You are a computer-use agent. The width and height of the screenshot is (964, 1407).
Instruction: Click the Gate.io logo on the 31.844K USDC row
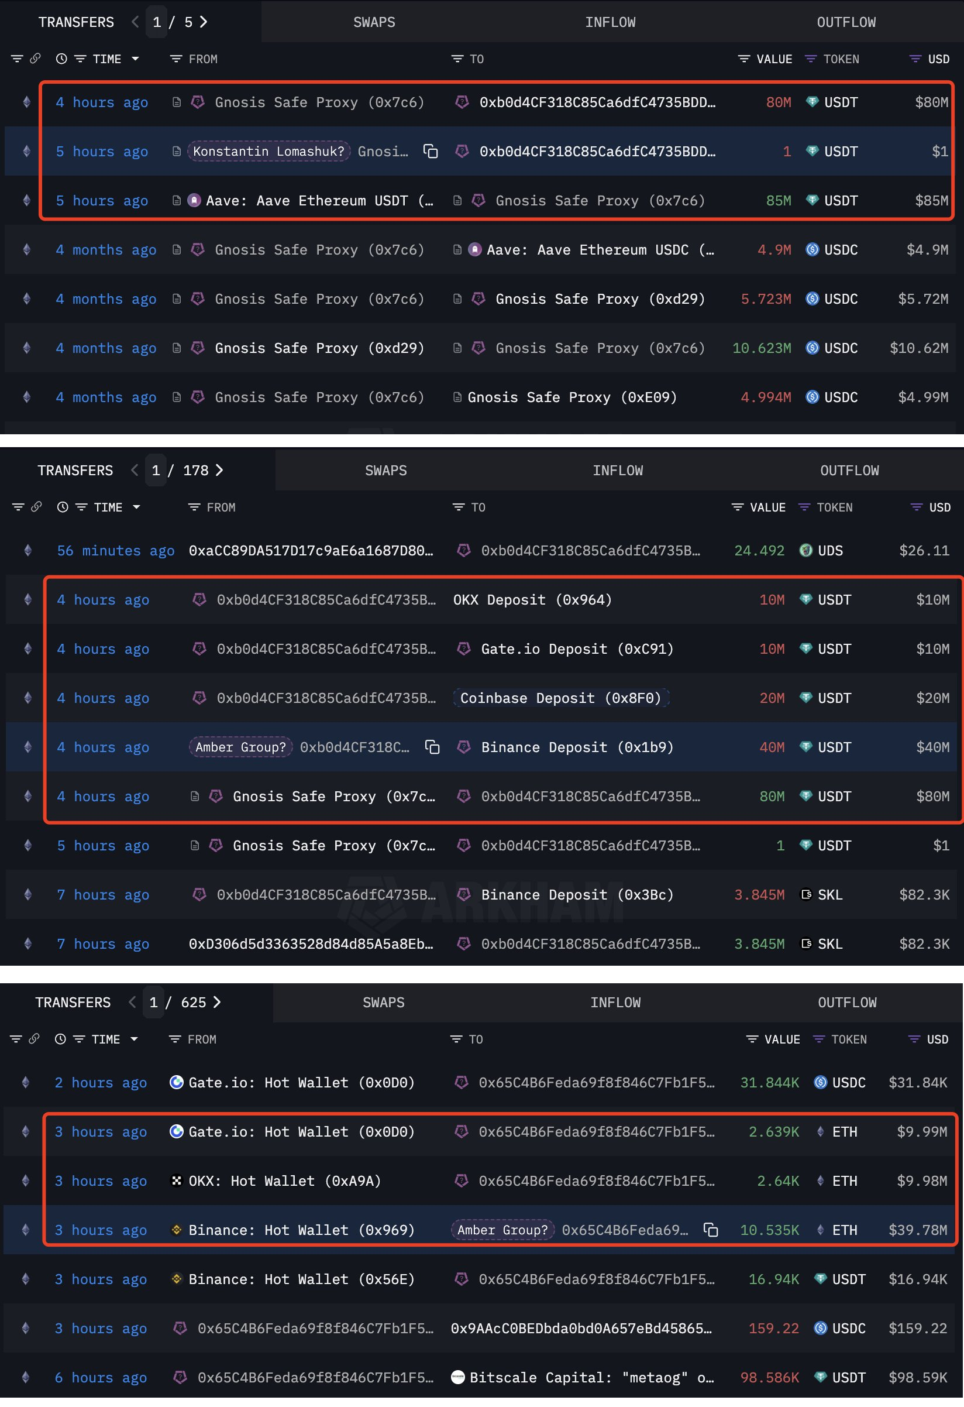click(x=176, y=1083)
